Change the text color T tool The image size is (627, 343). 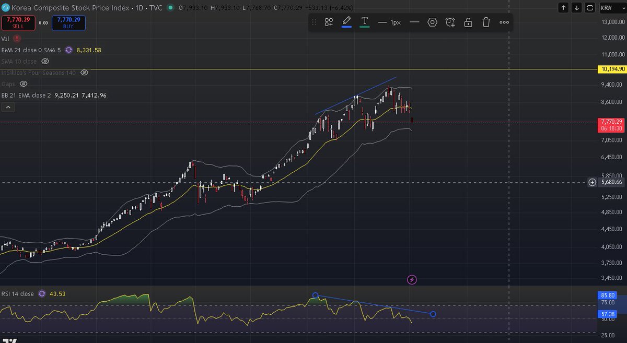coord(365,22)
